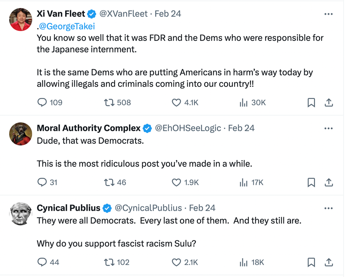Bookmark Xi Van Fleet's tweet
Screen dimensions: 345x277
click(311, 103)
